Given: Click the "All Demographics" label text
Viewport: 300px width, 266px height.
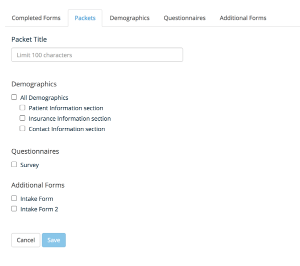Looking at the screenshot, I should point(44,98).
